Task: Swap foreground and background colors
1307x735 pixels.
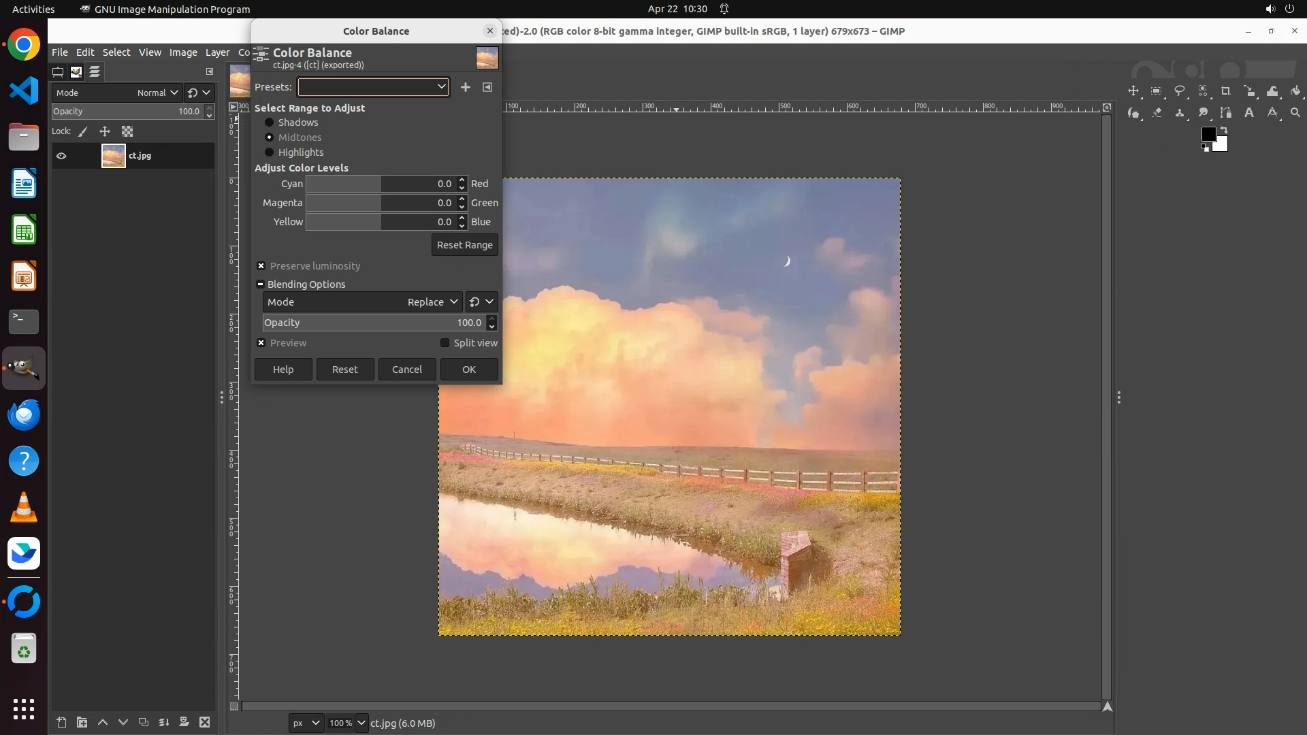Action: 1224,129
